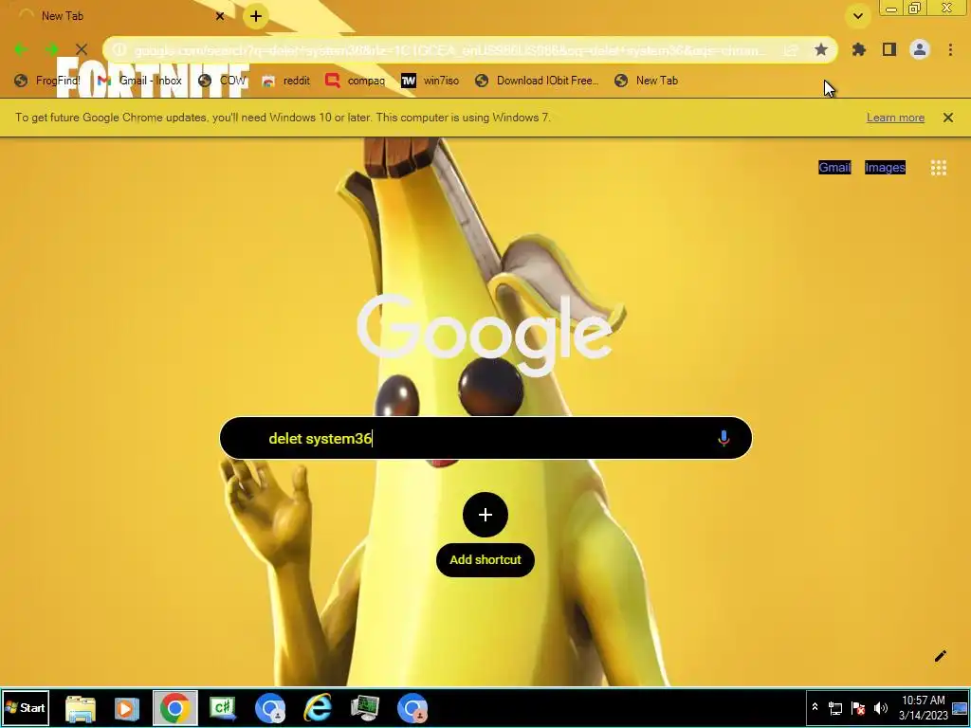The width and height of the screenshot is (971, 728).
Task: Go back with the green back arrow
Action: click(x=21, y=49)
